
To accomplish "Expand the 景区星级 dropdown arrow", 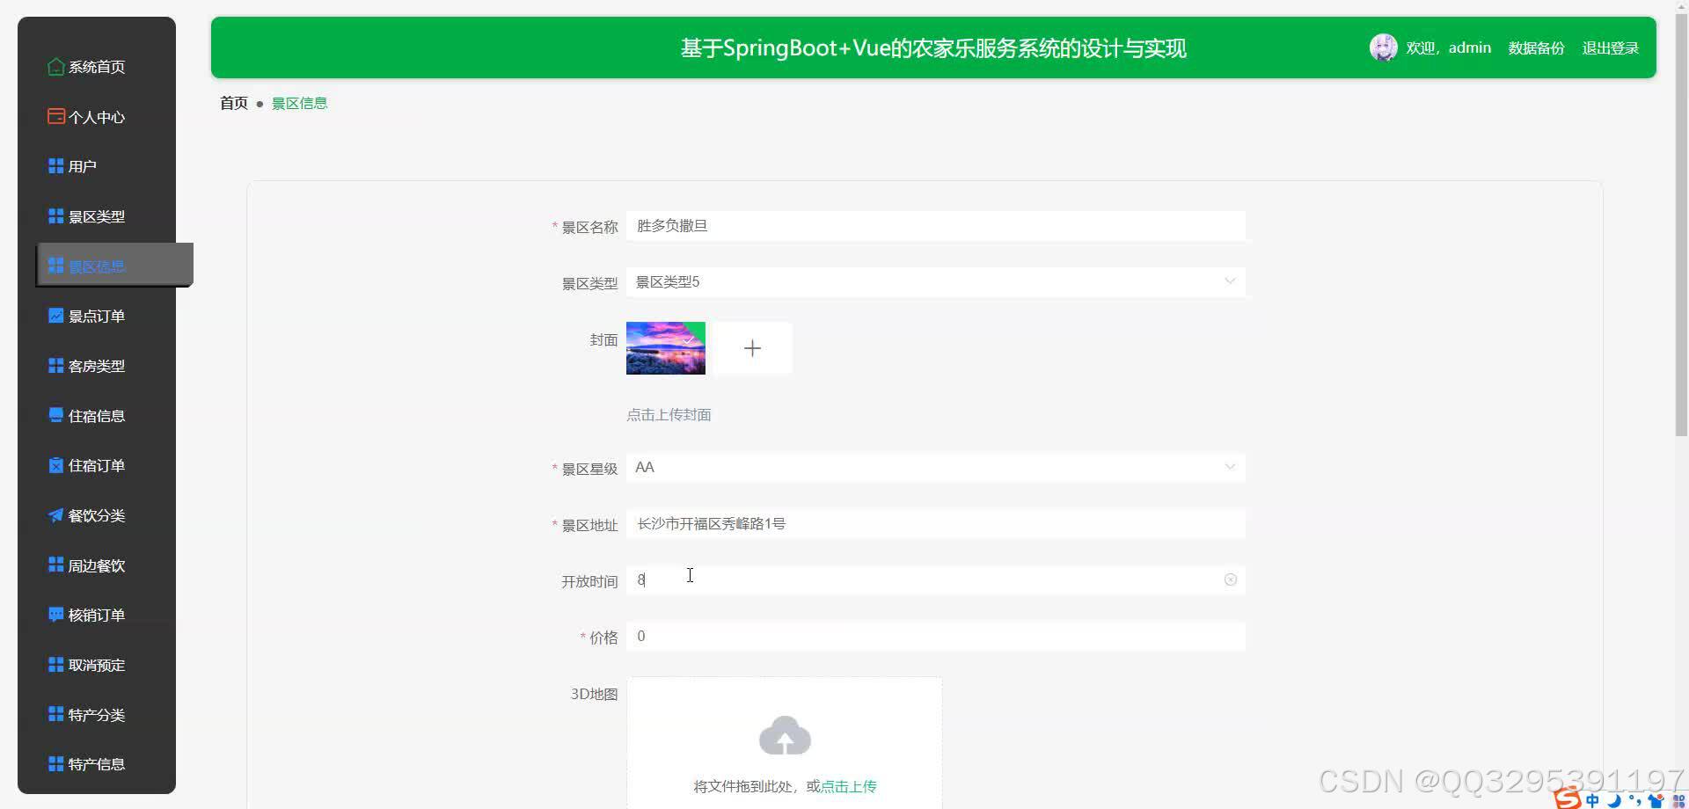I will [1230, 467].
